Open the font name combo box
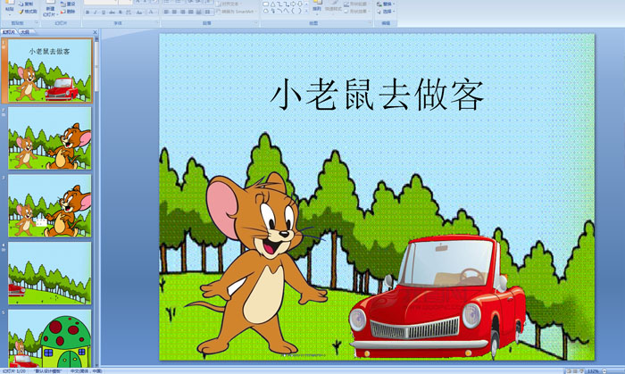The width and height of the screenshot is (625, 374). (x=101, y=2)
